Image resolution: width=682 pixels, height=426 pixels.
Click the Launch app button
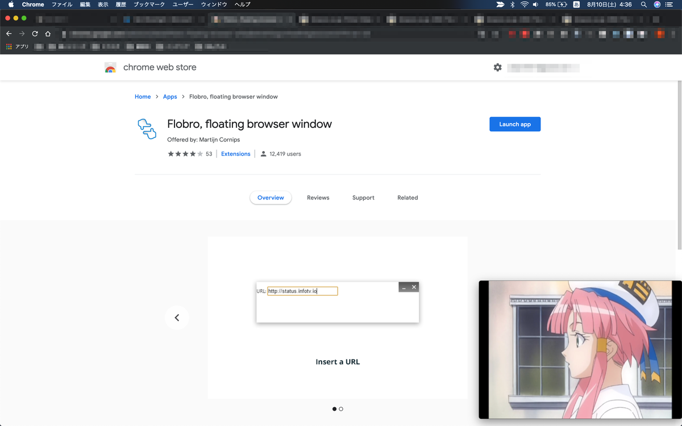tap(515, 124)
